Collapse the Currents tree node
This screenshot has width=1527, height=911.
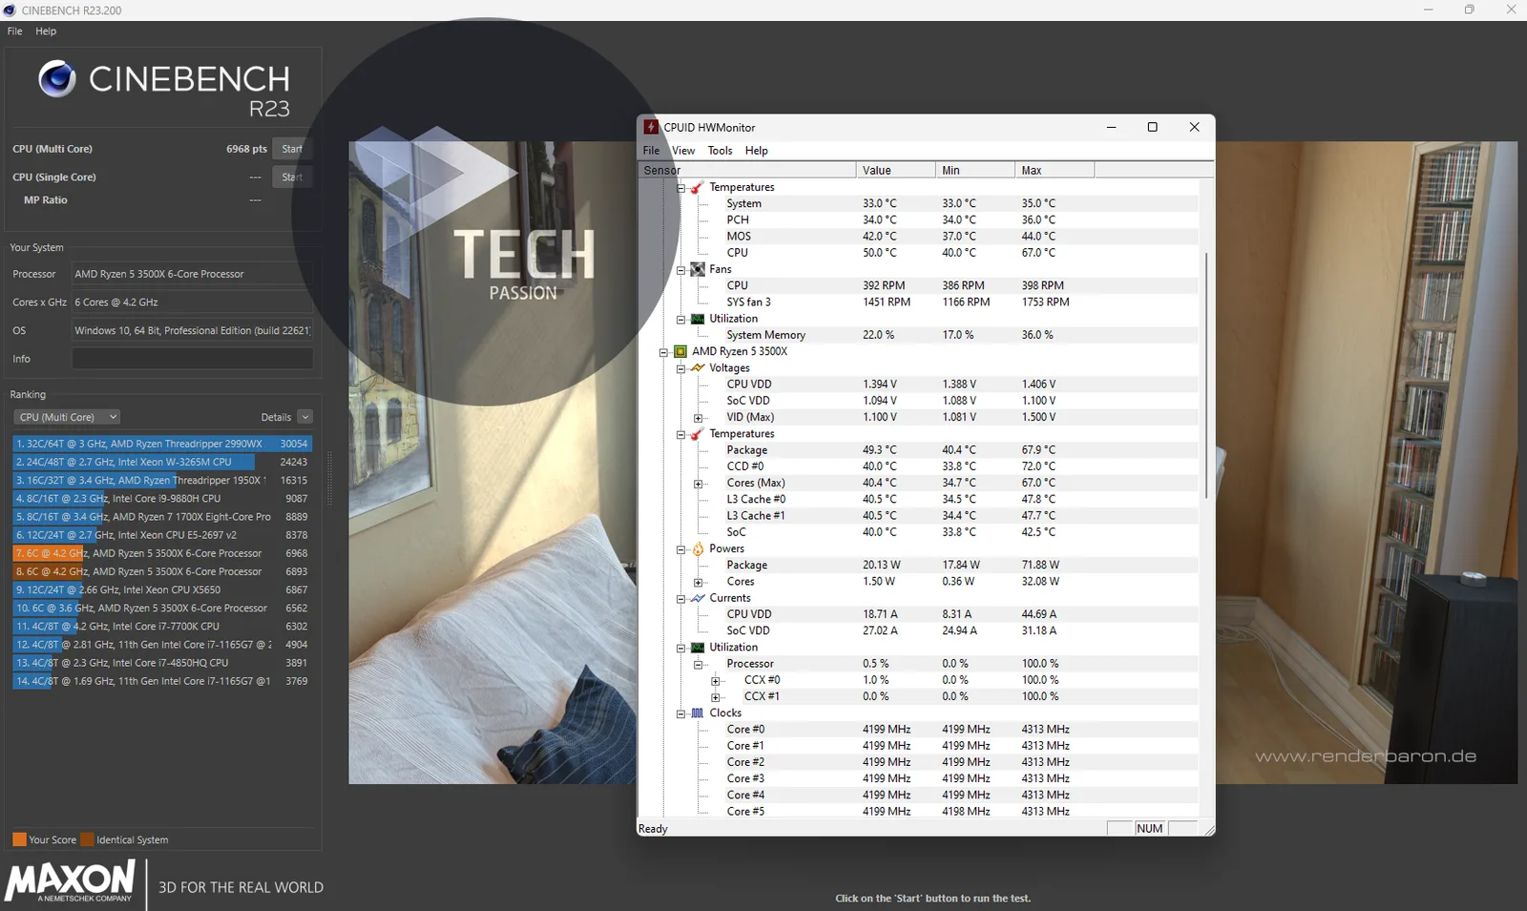pyautogui.click(x=680, y=599)
